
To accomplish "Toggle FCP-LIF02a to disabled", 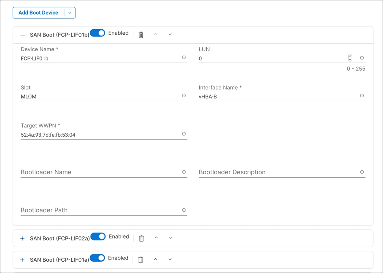I will pos(97,236).
